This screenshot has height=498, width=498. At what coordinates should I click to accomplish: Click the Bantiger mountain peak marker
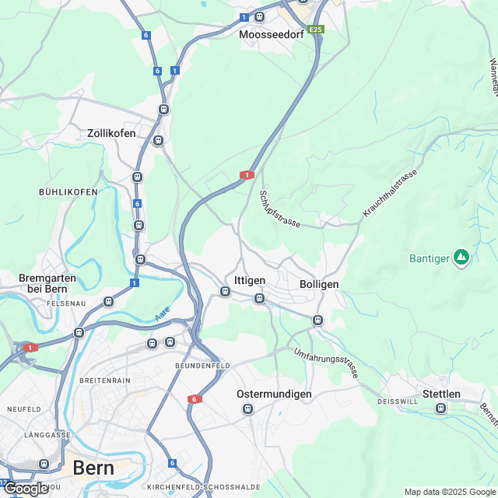coord(461,258)
